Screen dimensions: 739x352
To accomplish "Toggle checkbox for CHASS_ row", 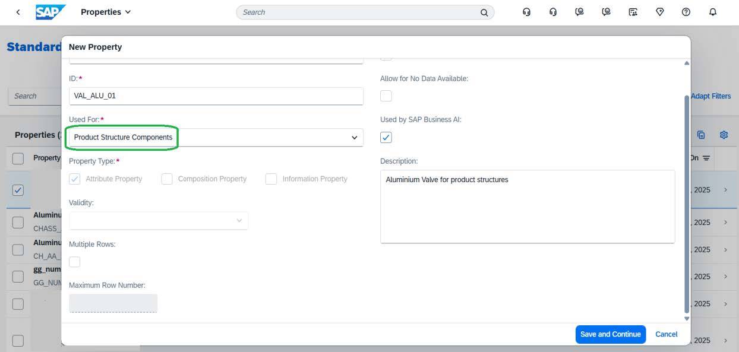I will click(x=18, y=222).
